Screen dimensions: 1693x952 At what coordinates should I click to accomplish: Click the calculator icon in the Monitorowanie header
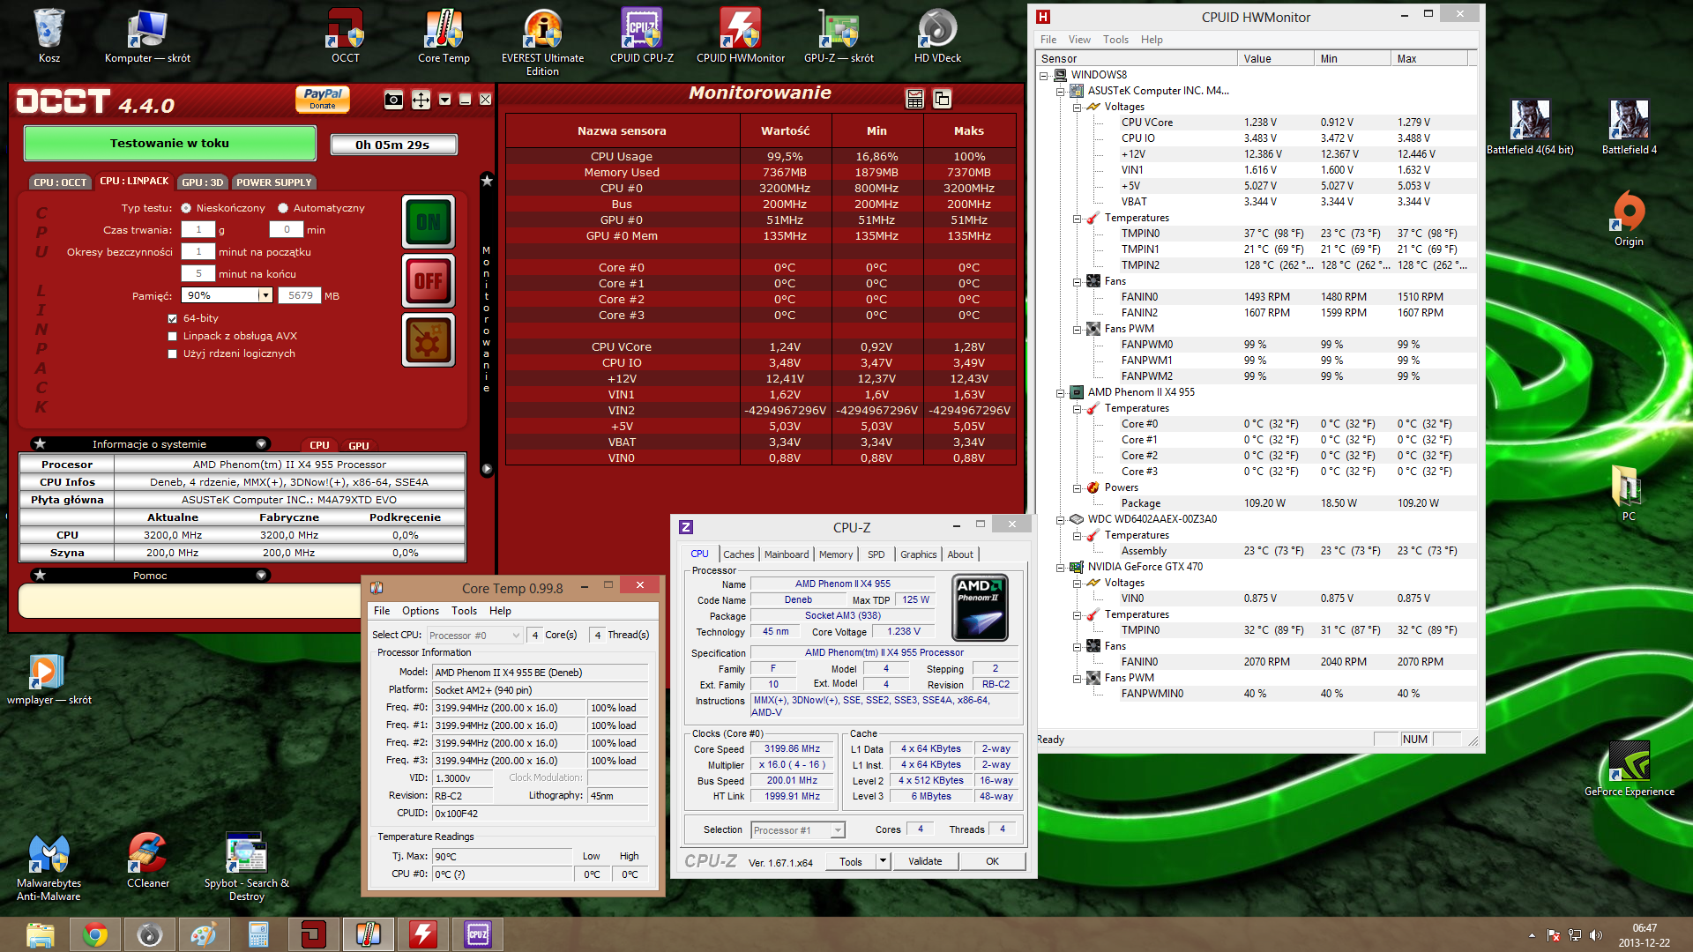pyautogui.click(x=914, y=99)
